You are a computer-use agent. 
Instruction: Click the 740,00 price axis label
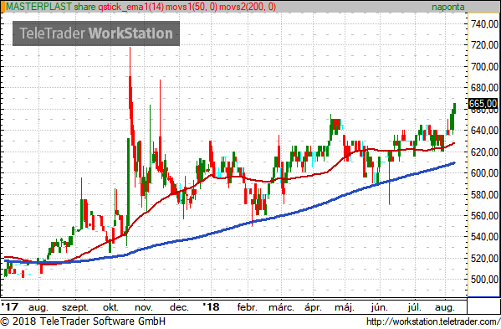point(484,24)
